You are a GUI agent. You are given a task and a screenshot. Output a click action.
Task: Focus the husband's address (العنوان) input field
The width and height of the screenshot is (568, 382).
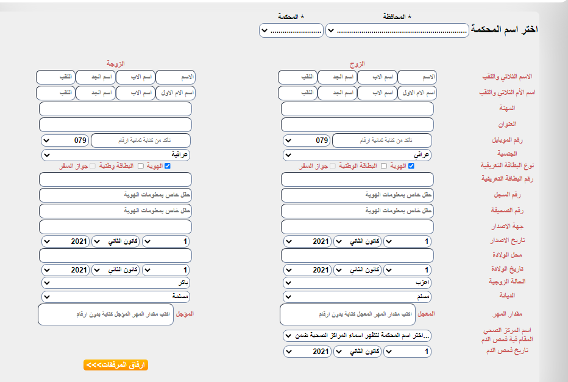pos(357,125)
